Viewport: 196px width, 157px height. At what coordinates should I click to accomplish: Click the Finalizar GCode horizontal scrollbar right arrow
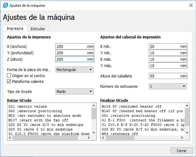(183, 137)
